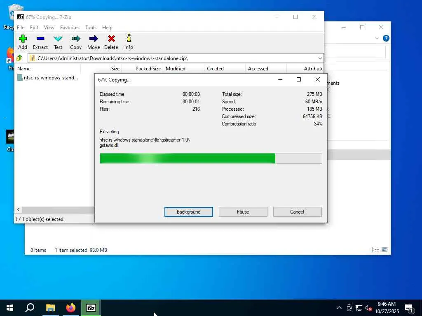Screen dimensions: 422x316
Task: Click the Copy toolbar icon
Action: 76,42
